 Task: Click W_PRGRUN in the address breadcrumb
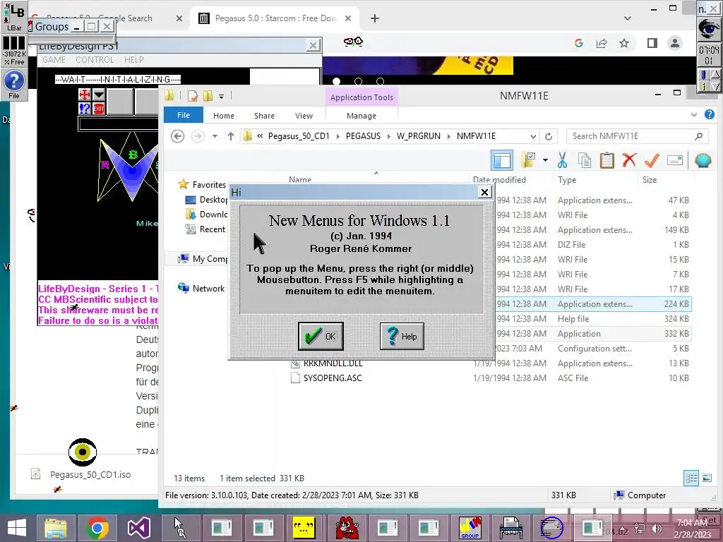[418, 136]
